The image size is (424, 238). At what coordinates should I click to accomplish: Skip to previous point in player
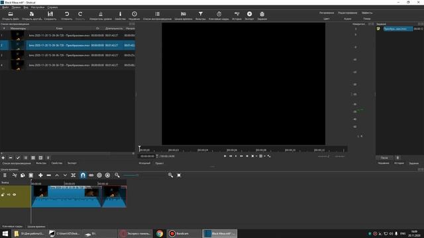(x=225, y=156)
